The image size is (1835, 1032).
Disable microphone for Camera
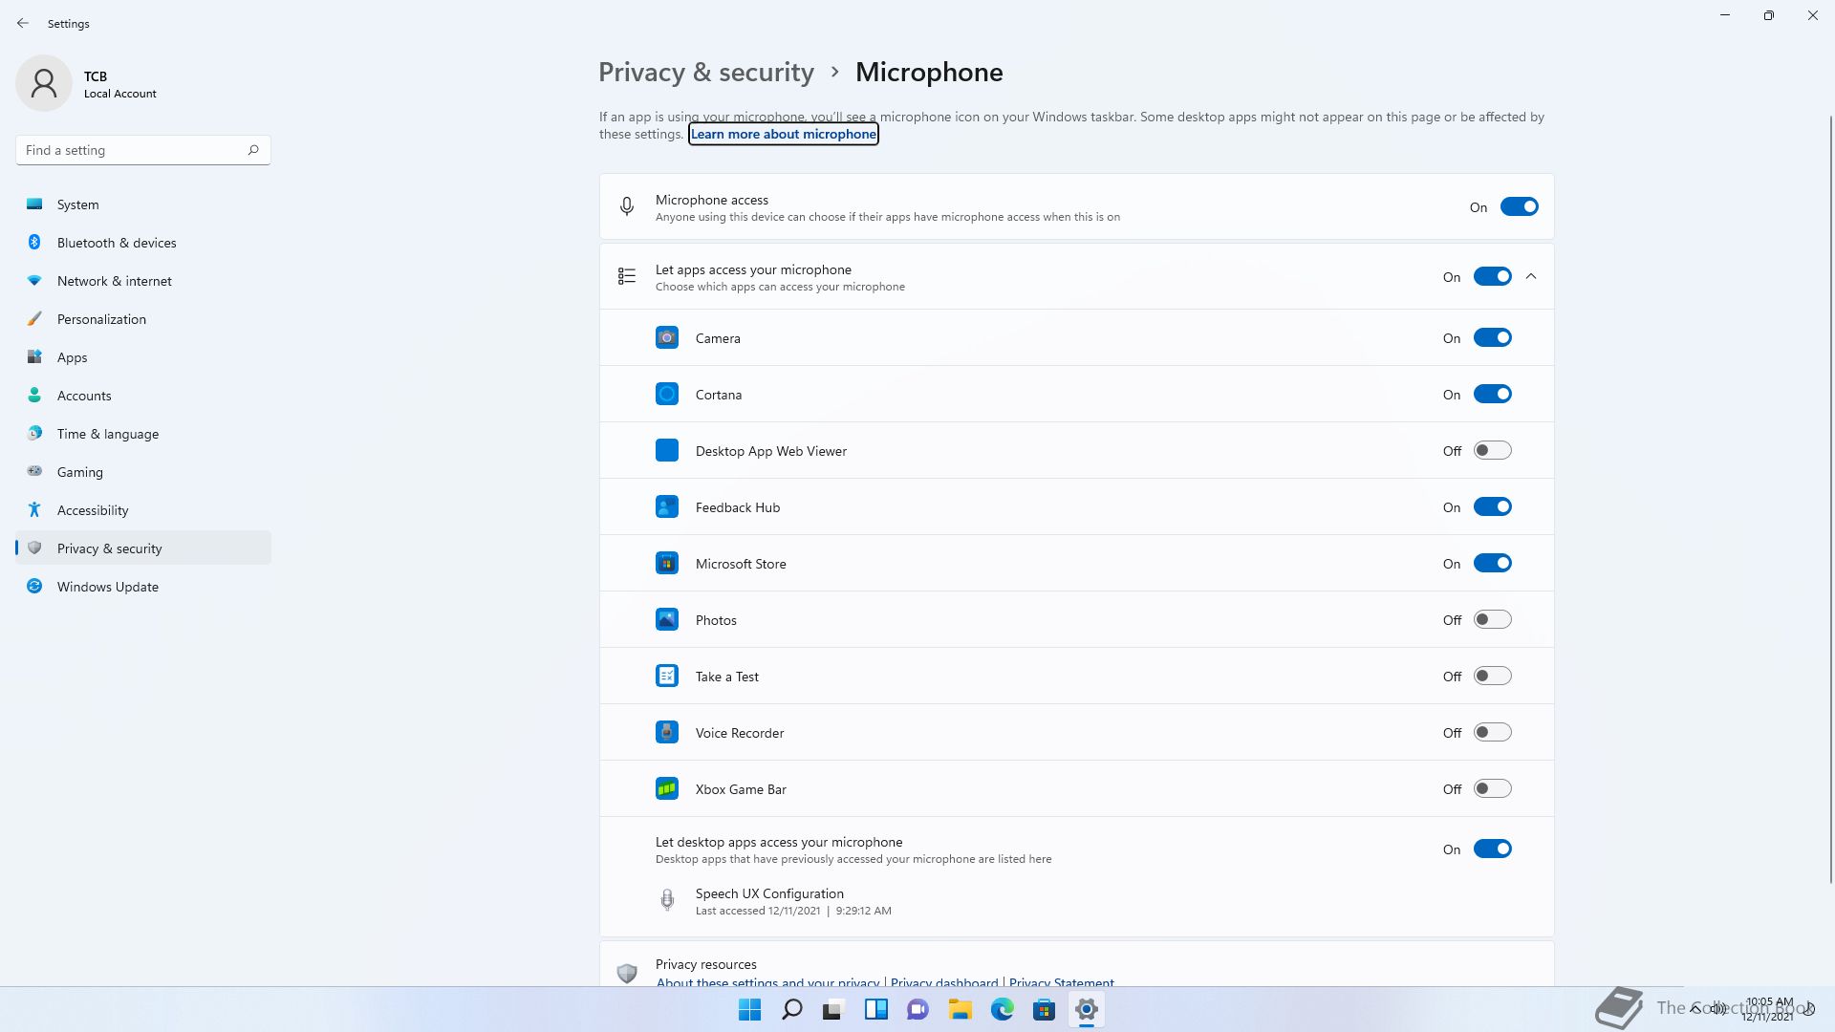1492,337
